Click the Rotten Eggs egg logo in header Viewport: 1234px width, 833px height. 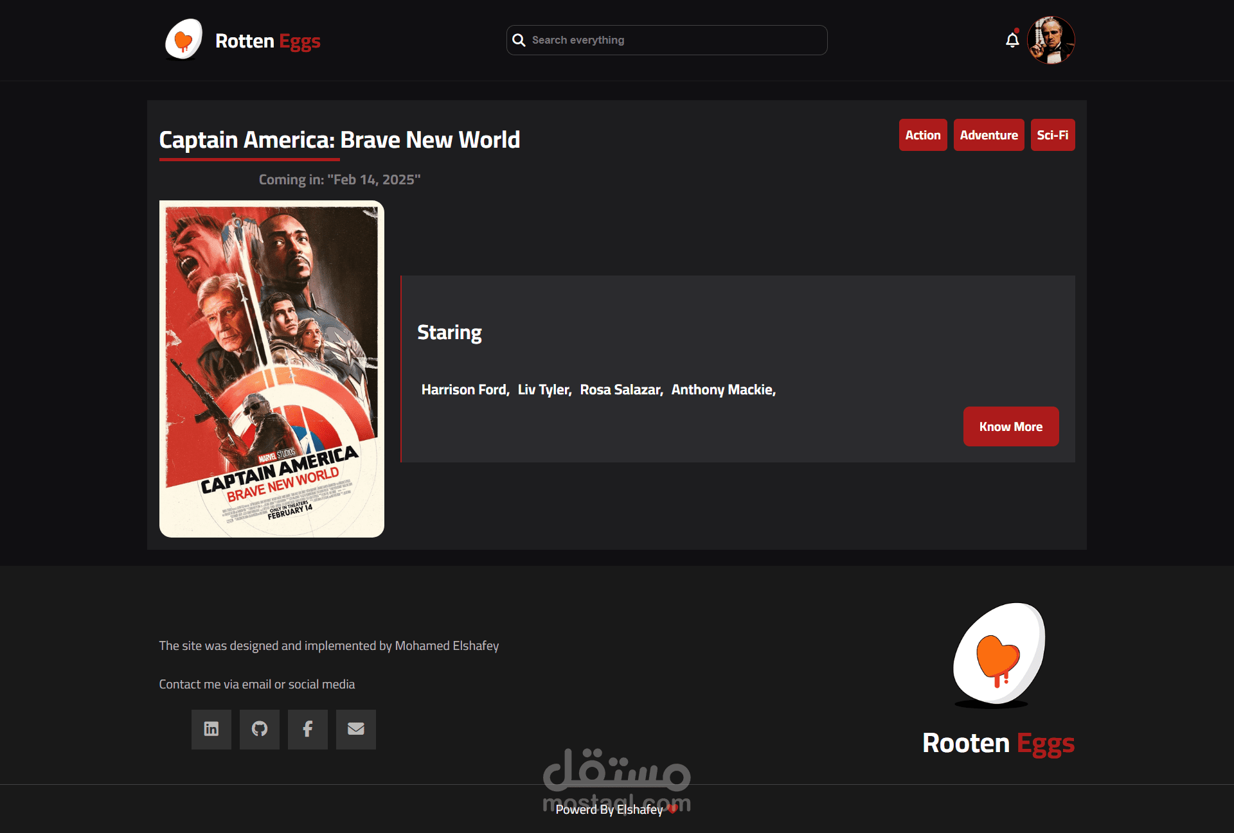coord(184,40)
